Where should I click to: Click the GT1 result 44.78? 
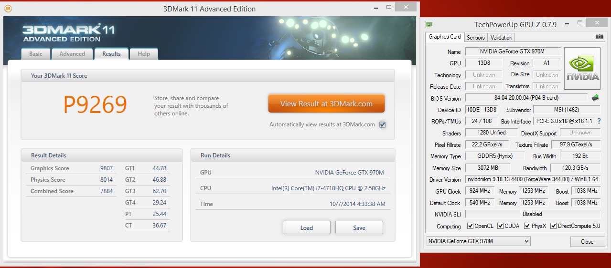(x=159, y=168)
